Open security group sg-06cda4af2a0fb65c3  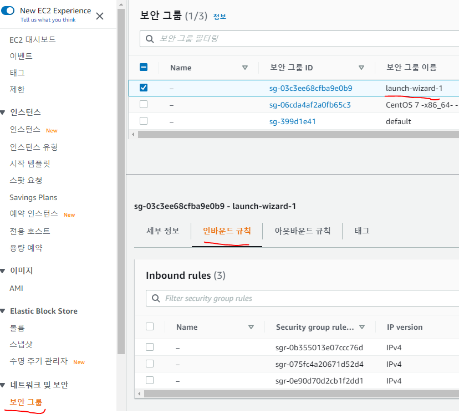click(x=310, y=105)
